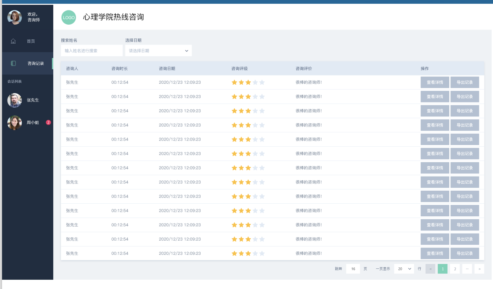Click the 欢迎, 咨询师 greeting text
The width and height of the screenshot is (493, 289).
click(x=34, y=17)
